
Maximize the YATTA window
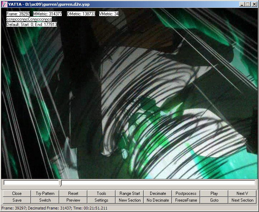pyautogui.click(x=248, y=4)
